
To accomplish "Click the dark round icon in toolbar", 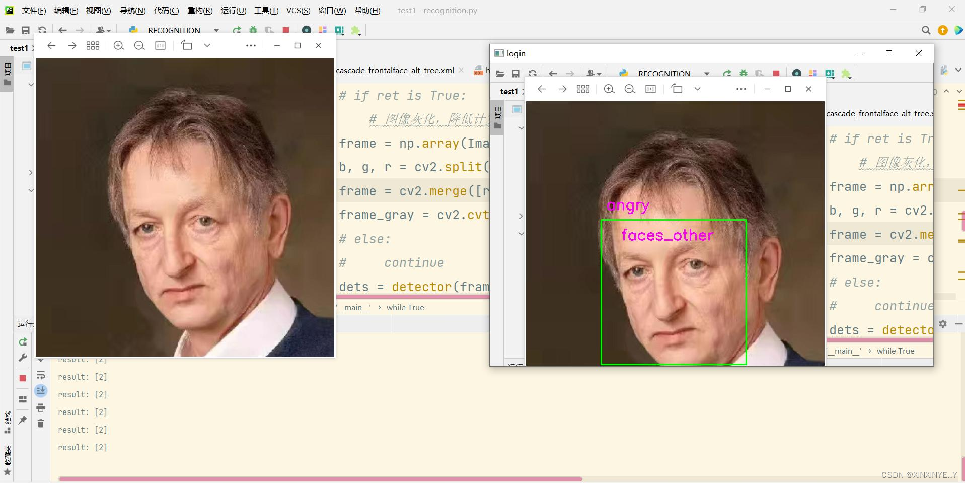I will [x=306, y=30].
